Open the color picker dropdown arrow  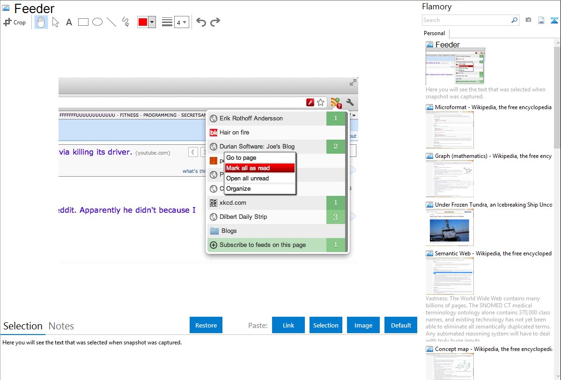click(x=152, y=22)
